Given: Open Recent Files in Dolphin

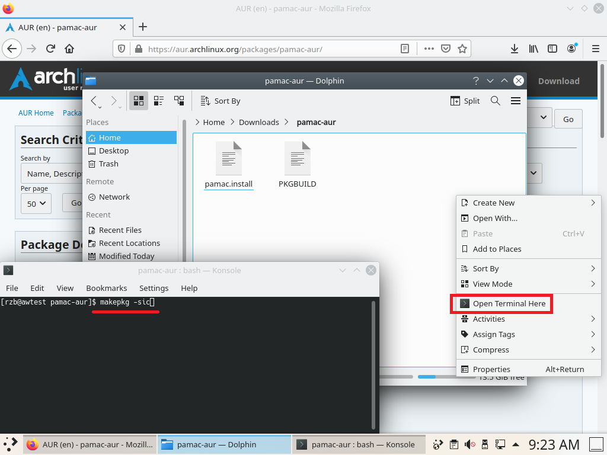Looking at the screenshot, I should (x=131, y=230).
